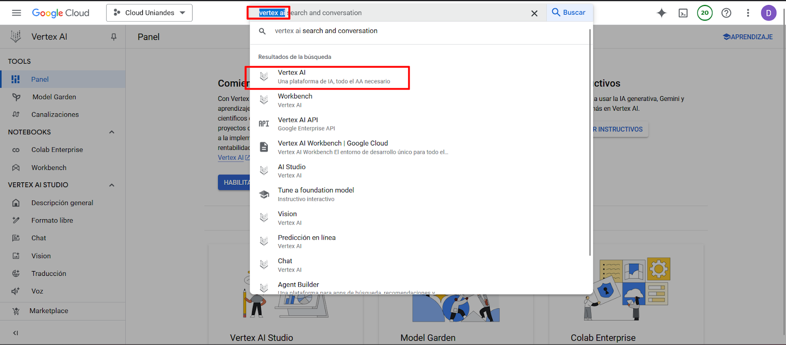Screen dimensions: 786x345
Task: Open the Gemini AI assistant sparkle icon
Action: coord(662,13)
